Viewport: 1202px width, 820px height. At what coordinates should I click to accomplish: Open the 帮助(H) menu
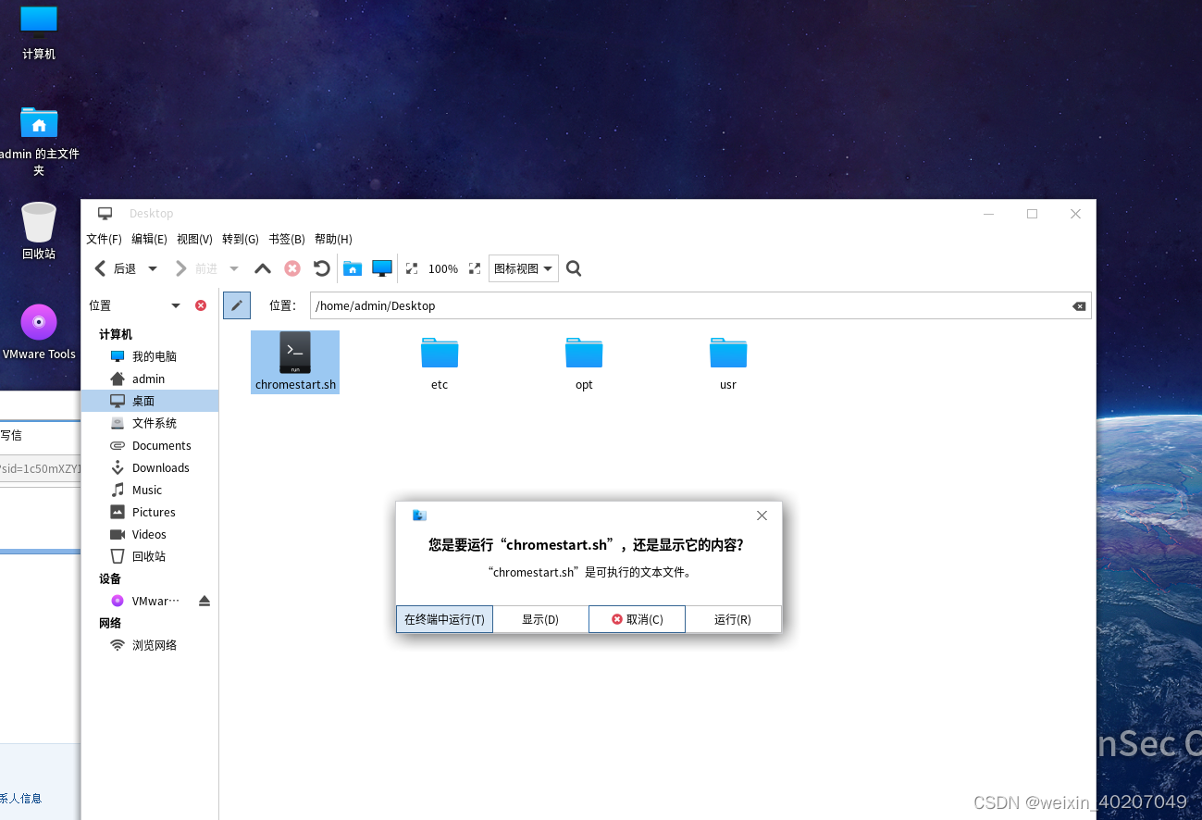333,239
